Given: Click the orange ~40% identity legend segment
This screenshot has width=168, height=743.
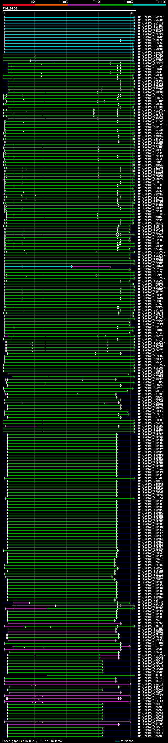Looking at the screenshot, I should pos(51,5).
